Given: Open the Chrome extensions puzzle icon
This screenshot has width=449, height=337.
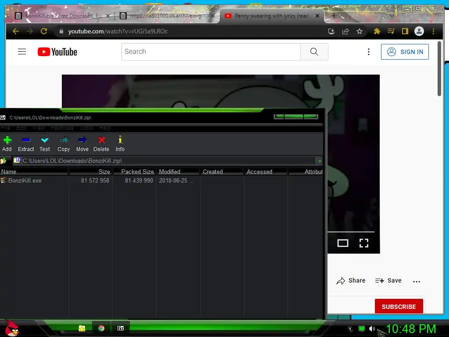Looking at the screenshot, I should (377, 31).
